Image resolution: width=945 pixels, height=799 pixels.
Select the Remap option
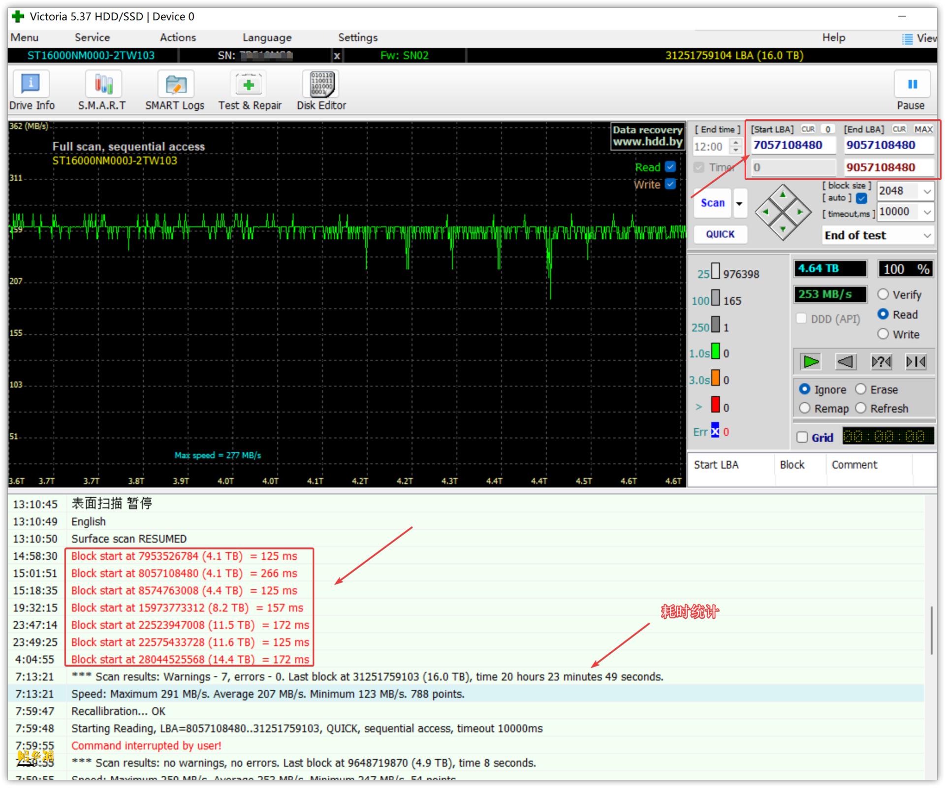[x=805, y=408]
